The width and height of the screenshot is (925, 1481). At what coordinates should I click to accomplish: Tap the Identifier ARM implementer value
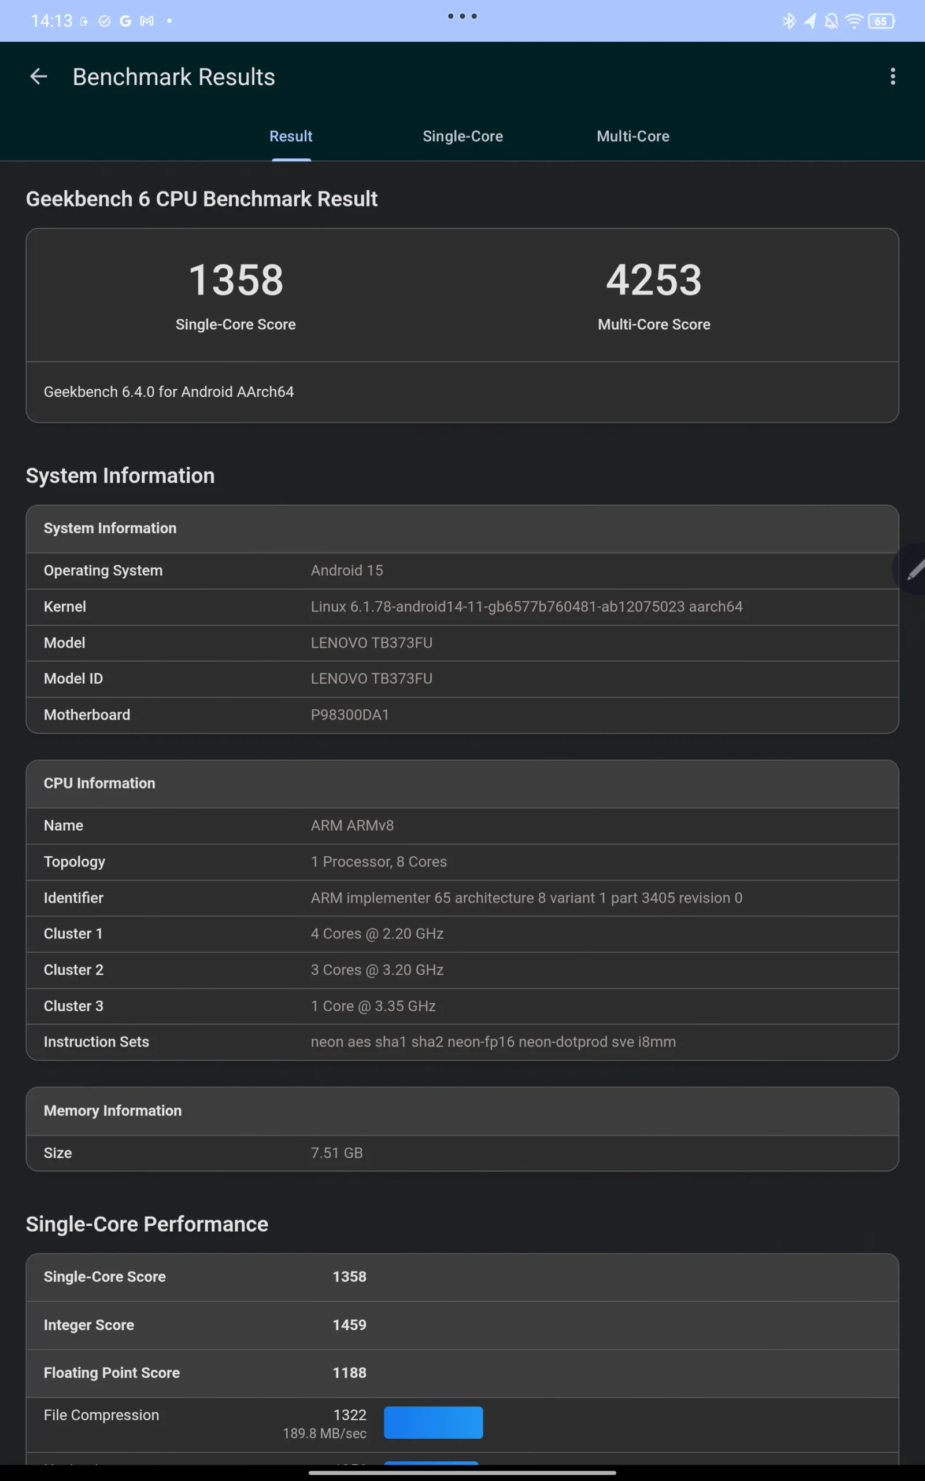coord(527,898)
